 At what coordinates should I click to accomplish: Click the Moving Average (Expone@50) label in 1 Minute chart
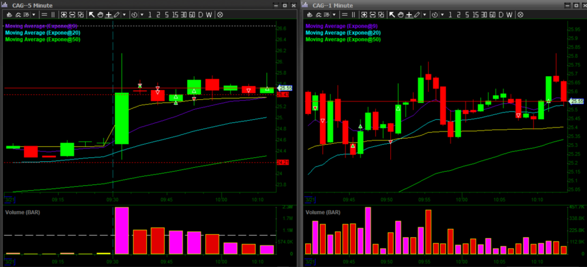pyautogui.click(x=343, y=40)
